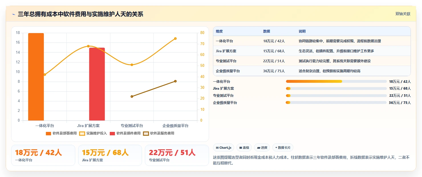This screenshot has height=177, width=422.
Task: Open the 18万元 / 42人 data card
Action: click(x=43, y=155)
